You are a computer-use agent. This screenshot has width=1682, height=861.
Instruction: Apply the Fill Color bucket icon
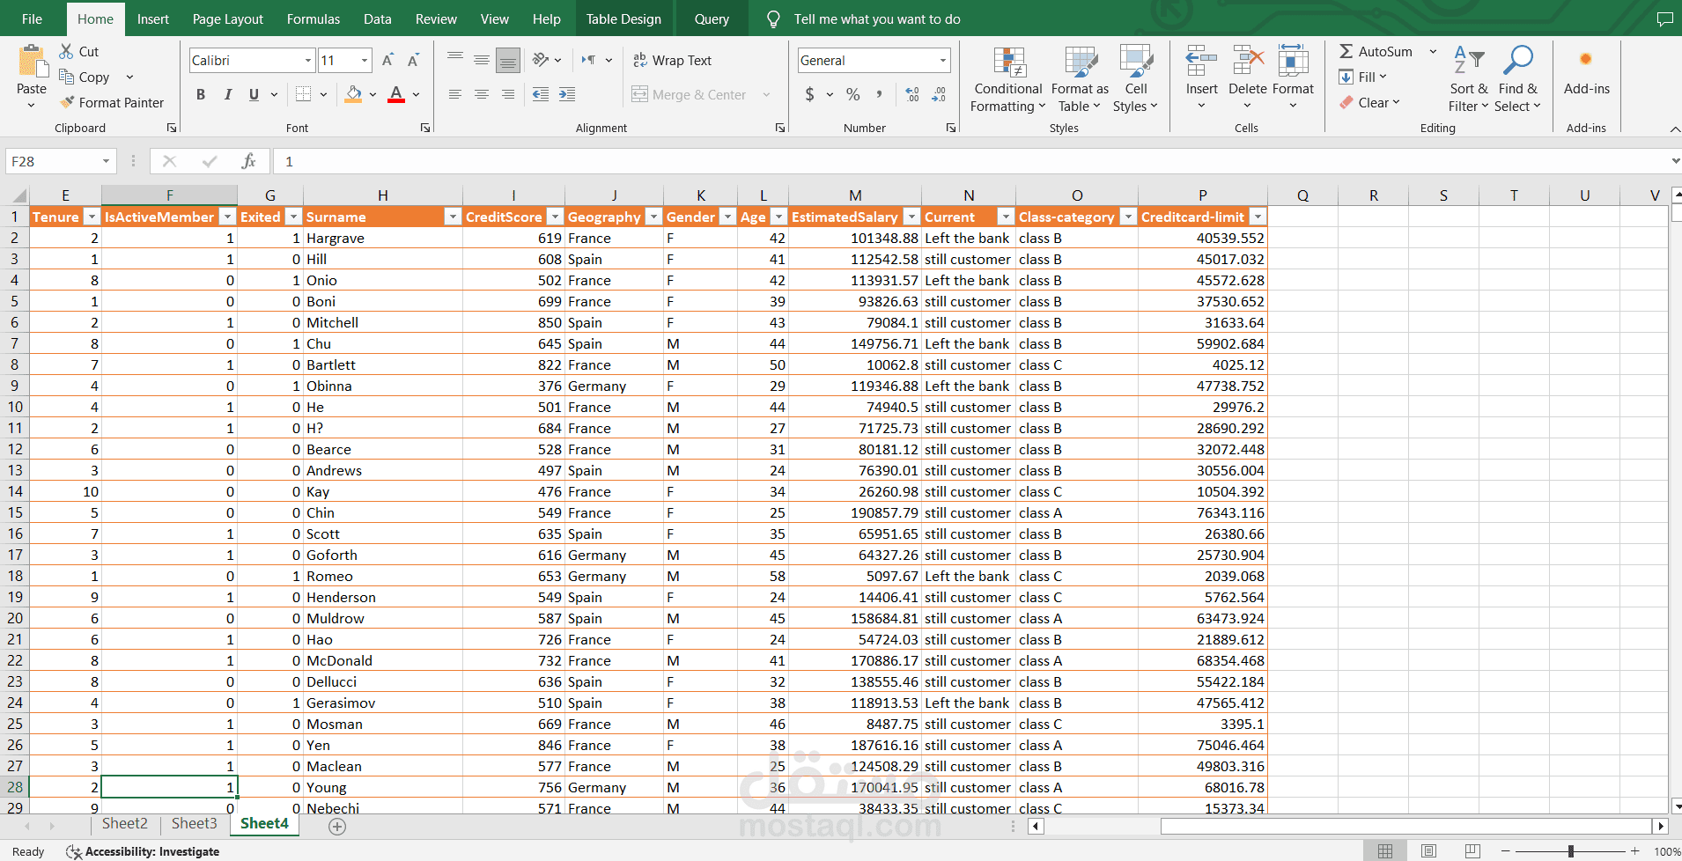click(x=353, y=94)
